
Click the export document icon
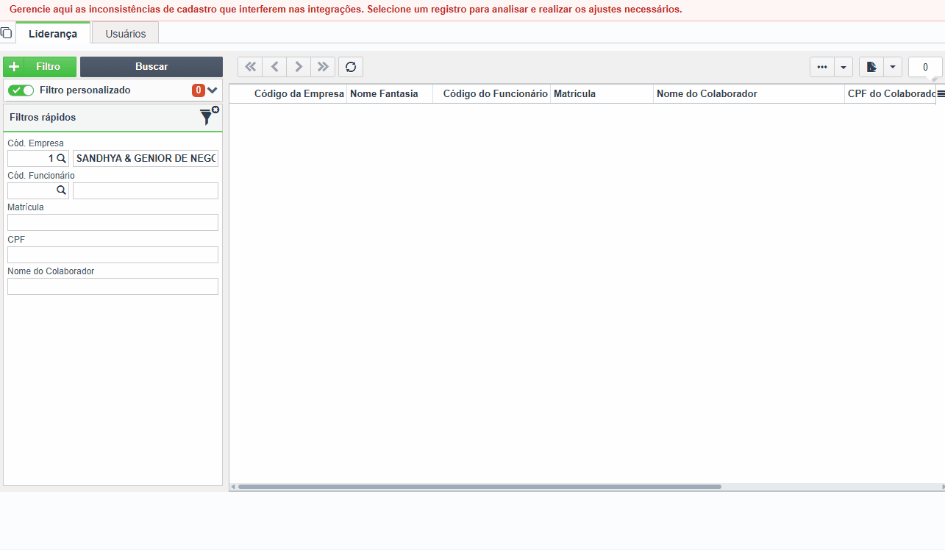click(871, 67)
